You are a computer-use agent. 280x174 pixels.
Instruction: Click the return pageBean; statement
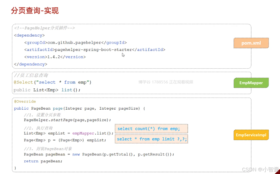coord(43,161)
